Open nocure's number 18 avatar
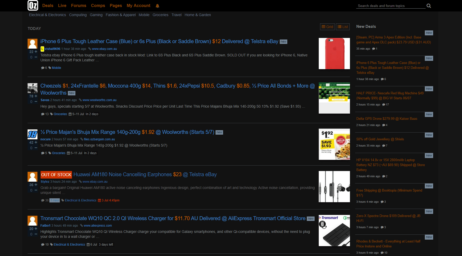This screenshot has height=256, width=462. tap(32, 134)
